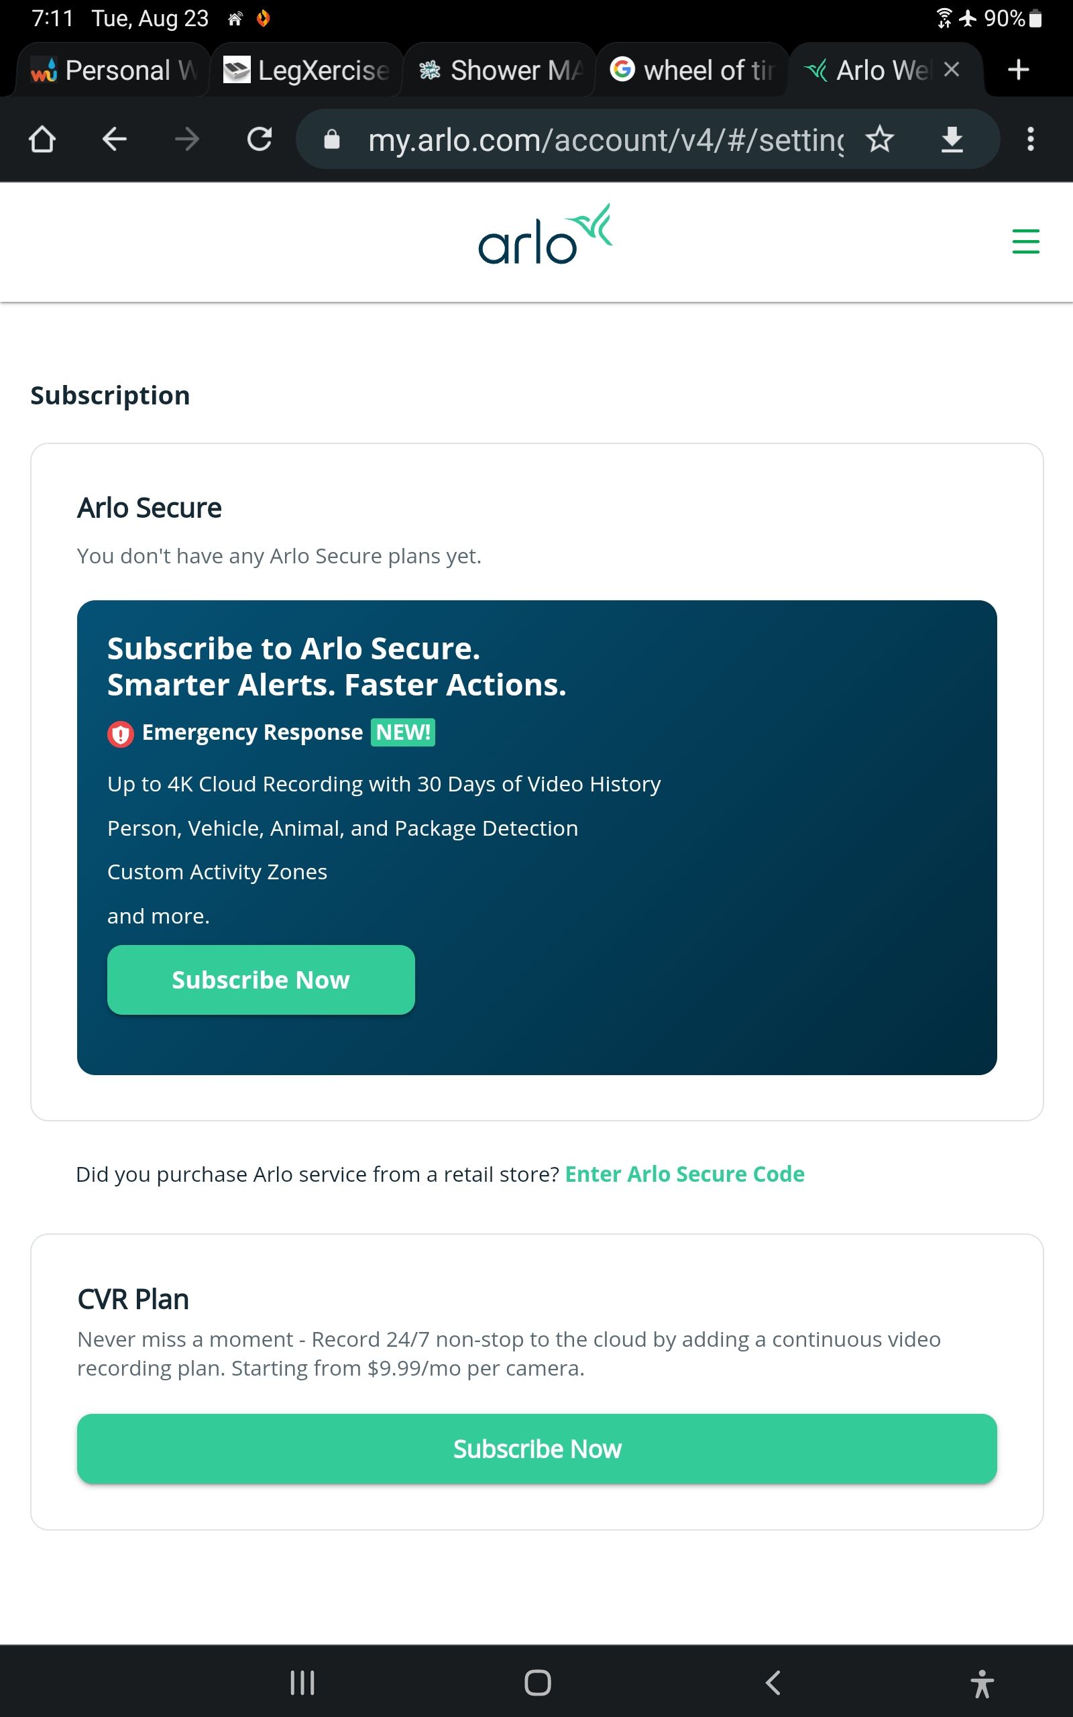Open Android recent apps button
The width and height of the screenshot is (1073, 1717).
point(302,1682)
